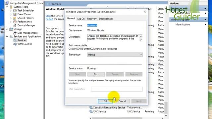Select WMI Control in tree
This screenshot has height=119, width=212.
(x=25, y=44)
